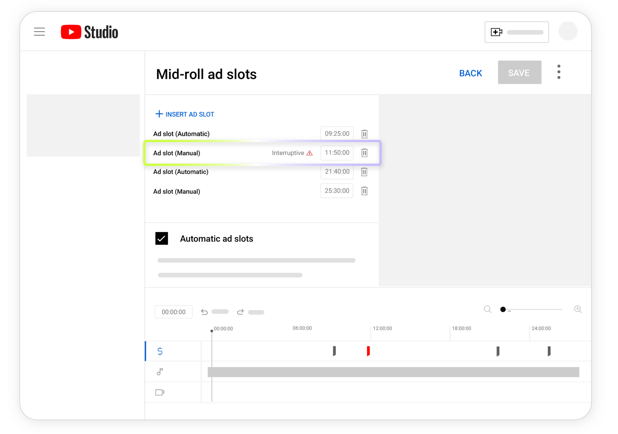
Task: Click the red interruptive ad marker on timeline
Action: [x=368, y=351]
